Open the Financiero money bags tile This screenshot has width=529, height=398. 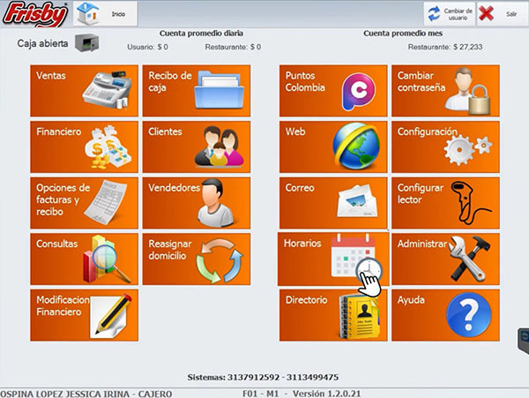[85, 147]
